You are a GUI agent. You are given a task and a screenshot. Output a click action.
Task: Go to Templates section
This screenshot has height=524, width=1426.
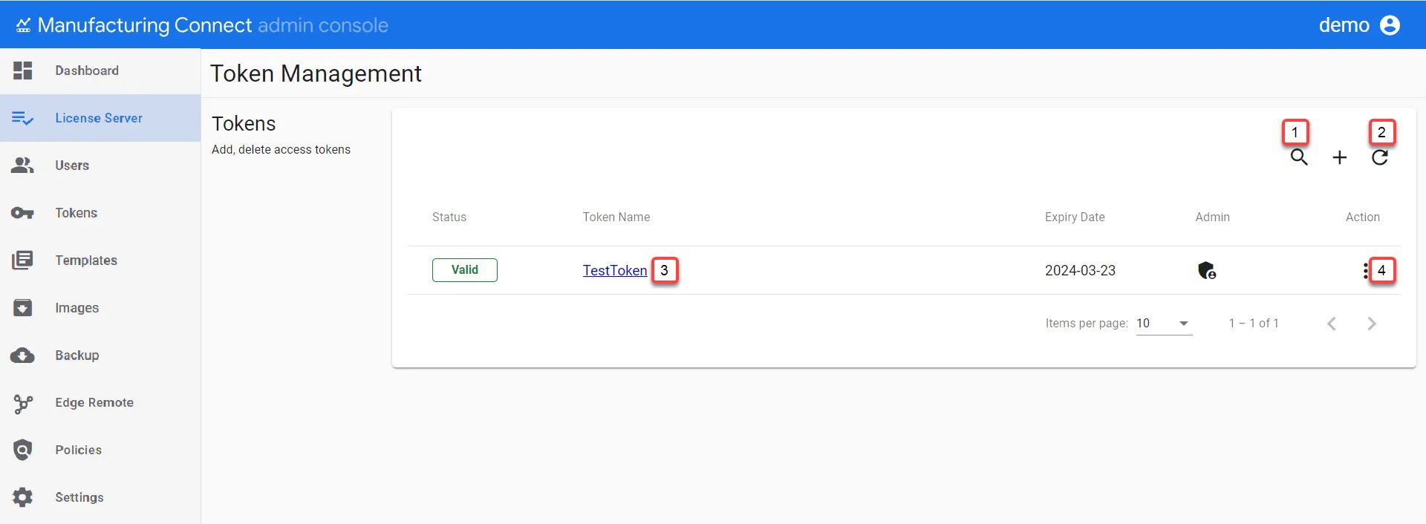(100, 261)
